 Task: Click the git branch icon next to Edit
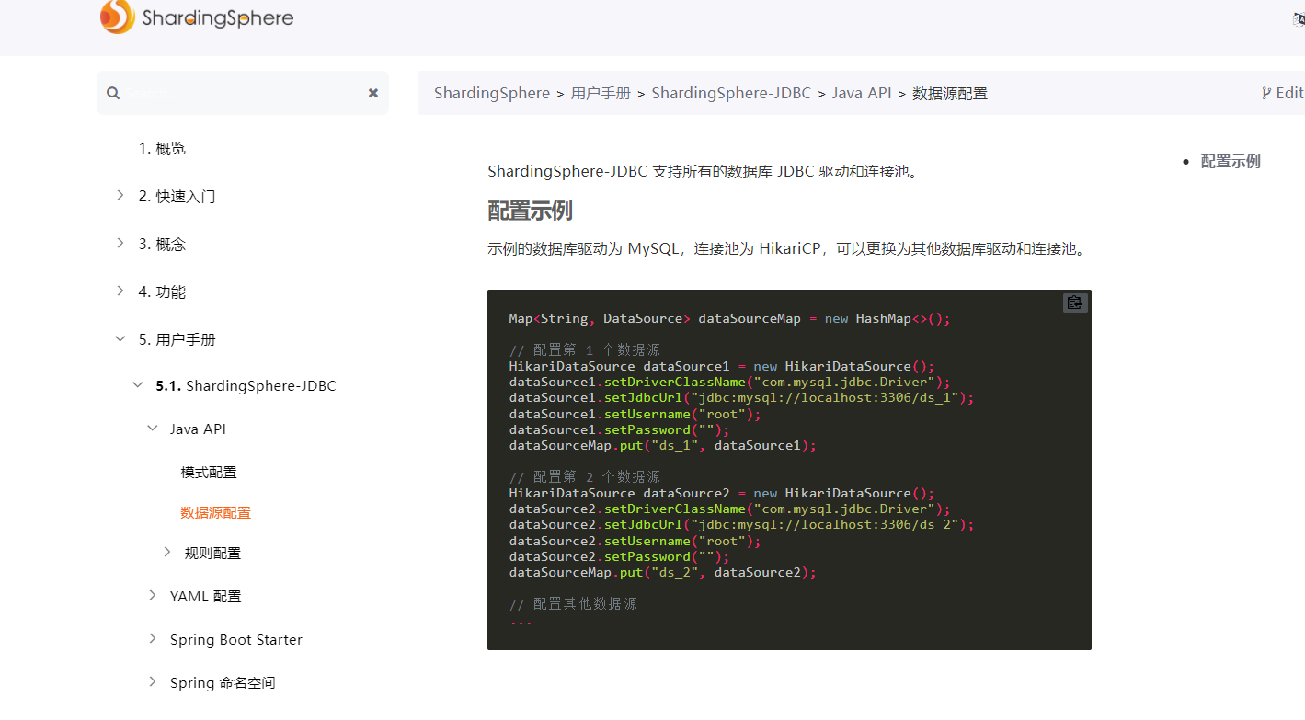tap(1266, 92)
